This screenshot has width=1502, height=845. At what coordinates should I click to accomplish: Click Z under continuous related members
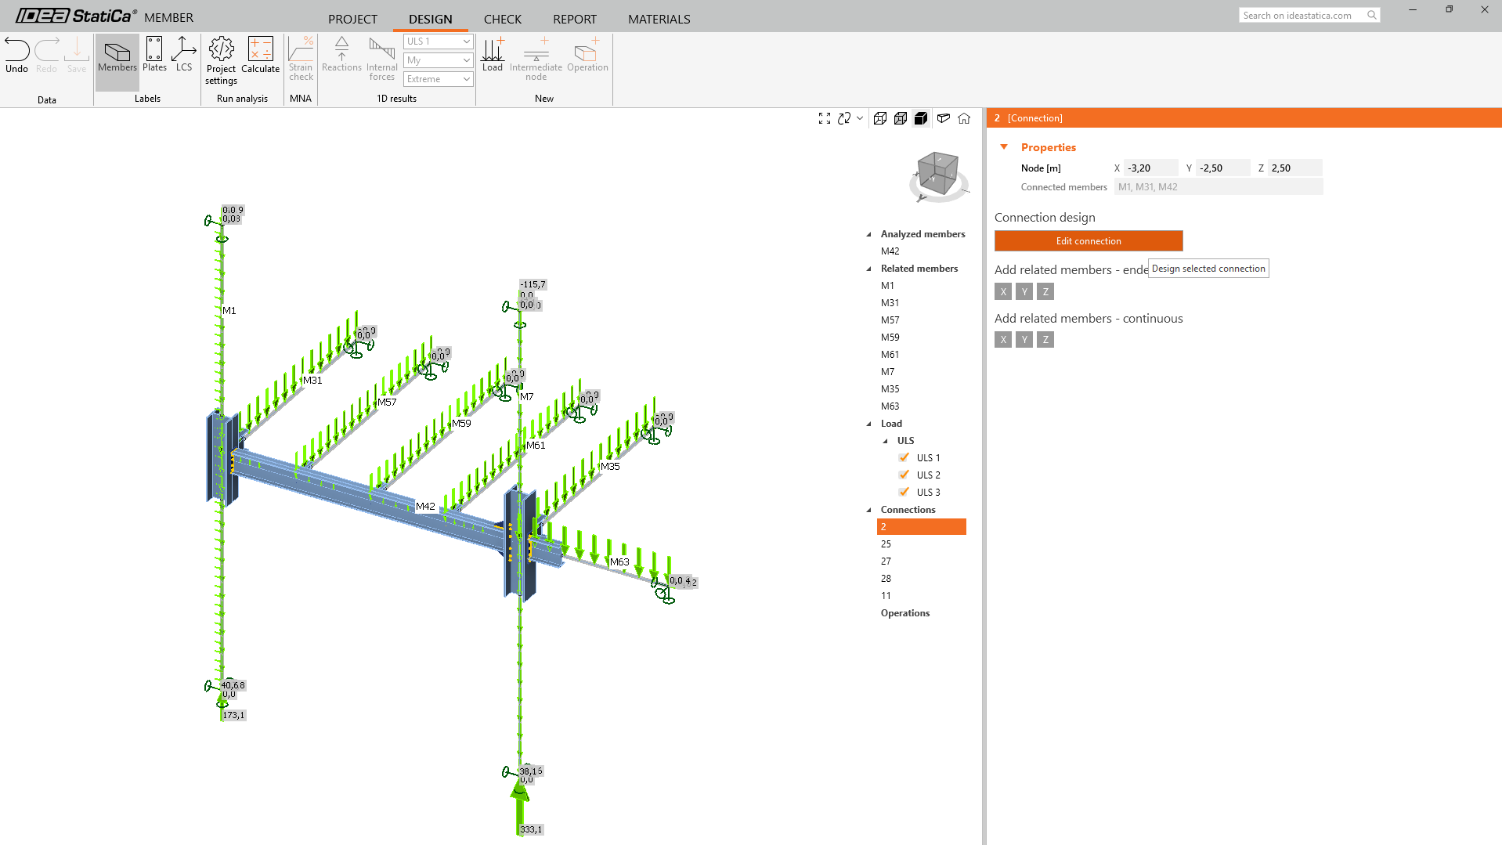pyautogui.click(x=1045, y=340)
